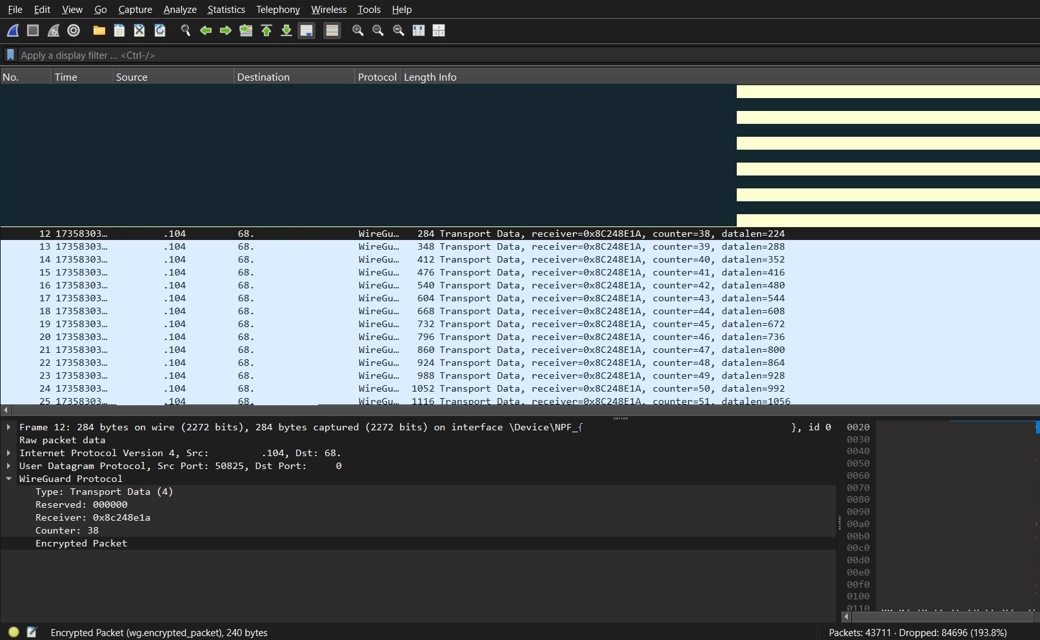The image size is (1040, 640).
Task: Expand User Datagram Protocol details
Action: pyautogui.click(x=8, y=466)
